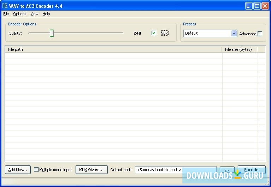Maximize the WAV to AC3 Encoder window

click(257, 6)
